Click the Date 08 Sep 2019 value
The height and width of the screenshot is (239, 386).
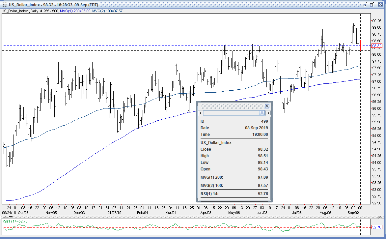click(x=257, y=128)
